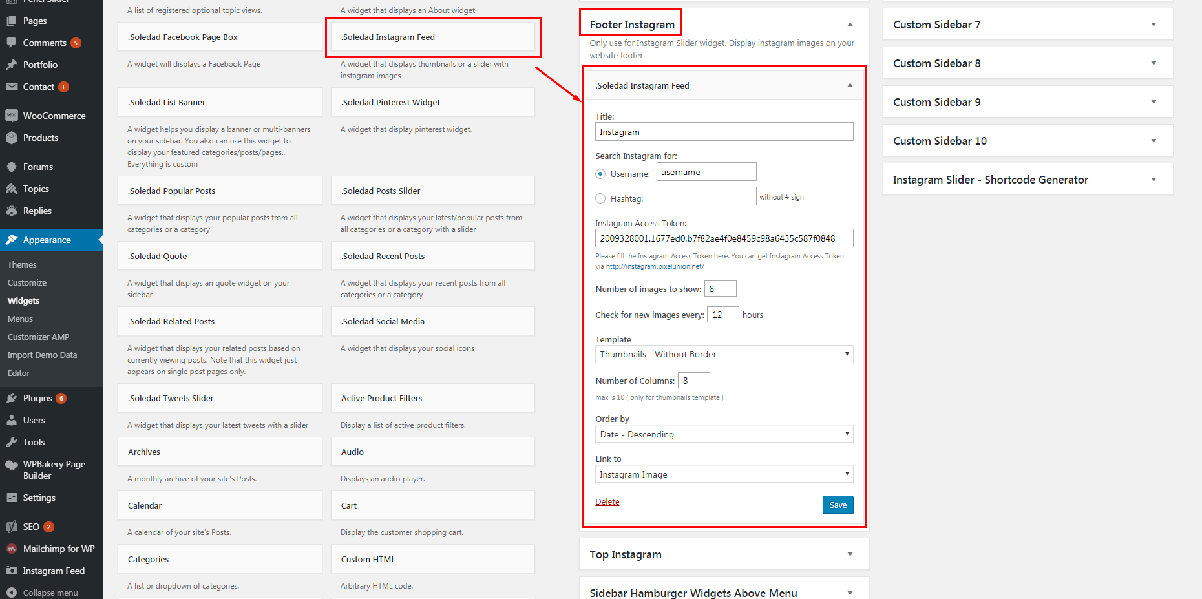The image size is (1202, 599).
Task: Click the Appearance paintbrush icon
Action: [x=12, y=240]
